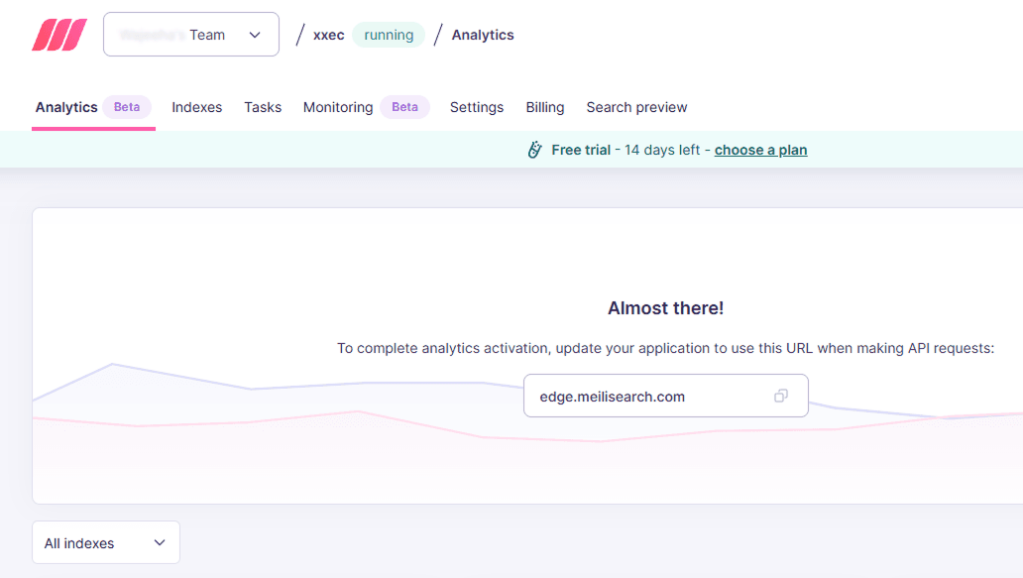
Task: Click the Beta badge beside Monitoring
Action: point(404,106)
